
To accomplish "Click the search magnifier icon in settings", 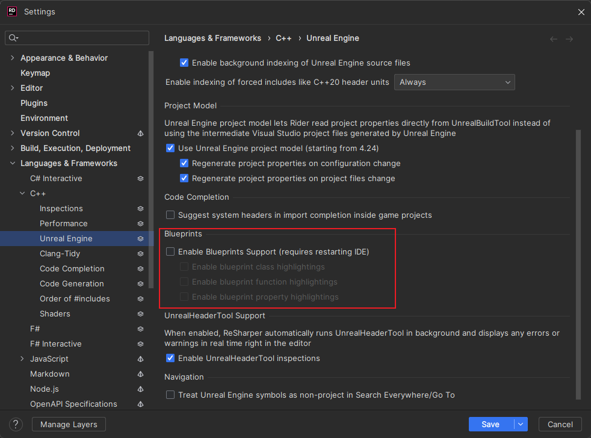I will pos(13,38).
